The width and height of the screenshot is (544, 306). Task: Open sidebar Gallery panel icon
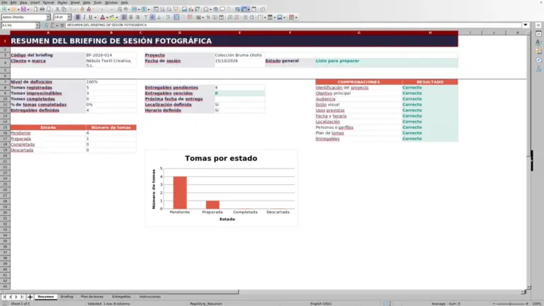[x=538, y=51]
